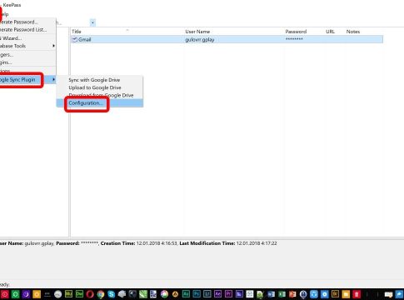Screen dimensions: 404x300
Task: Sort entries by the User Name column header
Action: (197, 32)
